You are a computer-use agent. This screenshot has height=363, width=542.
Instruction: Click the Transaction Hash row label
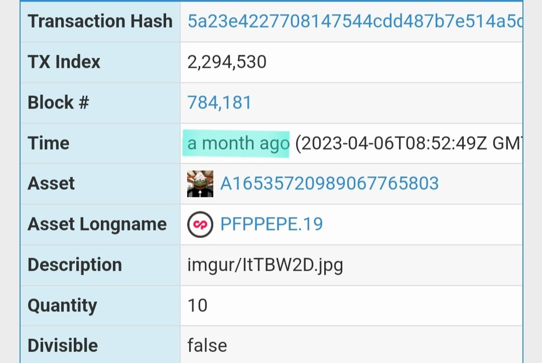tap(100, 22)
